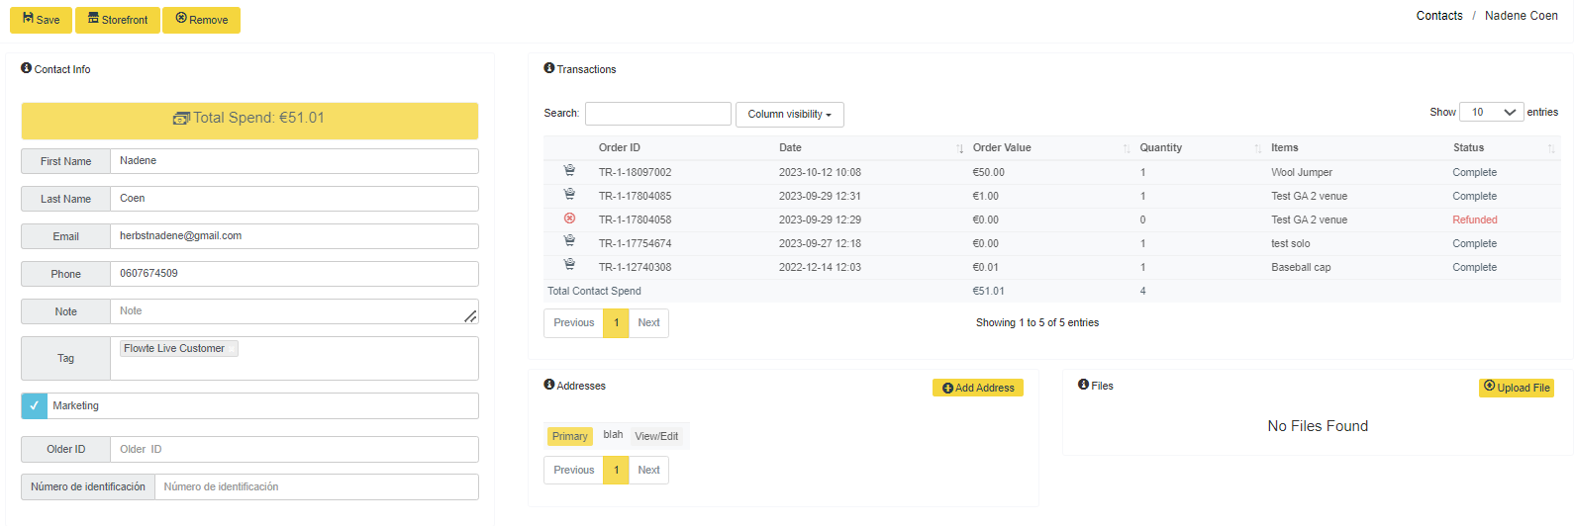Click the red refunded icon for TR-1-17804058
Image resolution: width=1574 pixels, height=526 pixels.
pyautogui.click(x=569, y=219)
